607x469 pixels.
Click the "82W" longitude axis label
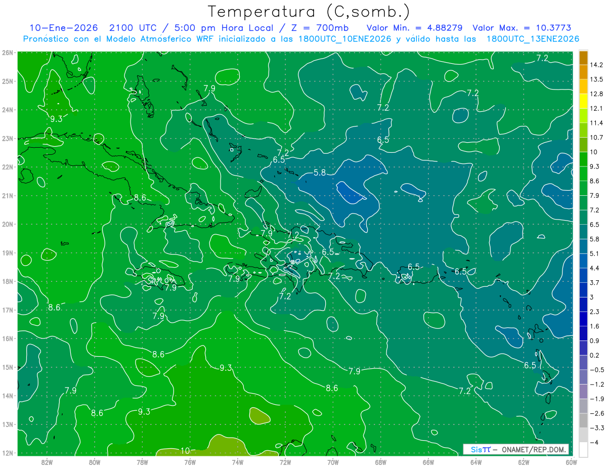pyautogui.click(x=47, y=461)
